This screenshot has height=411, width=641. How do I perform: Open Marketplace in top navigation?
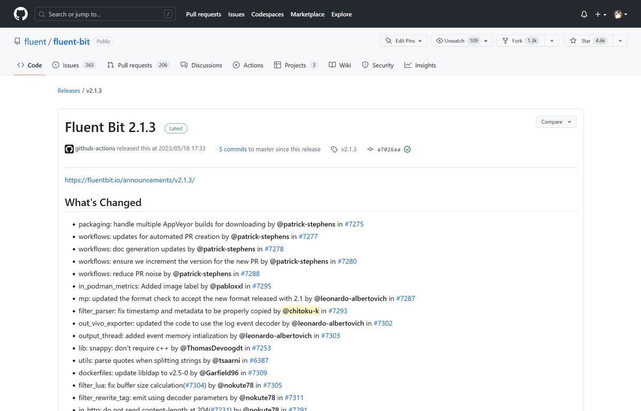click(x=308, y=14)
